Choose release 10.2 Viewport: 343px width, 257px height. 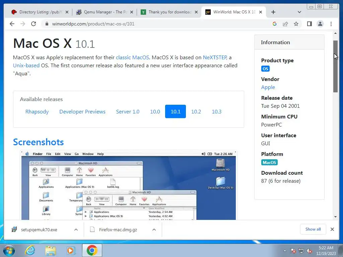pos(196,112)
